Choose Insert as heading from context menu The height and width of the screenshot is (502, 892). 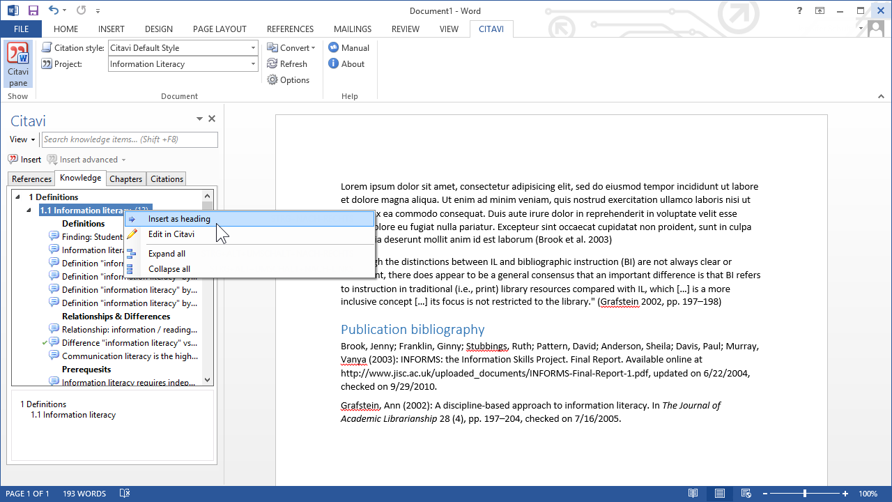point(249,219)
